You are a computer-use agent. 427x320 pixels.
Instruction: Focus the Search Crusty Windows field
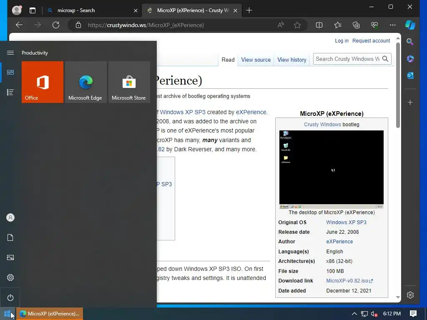[347, 59]
